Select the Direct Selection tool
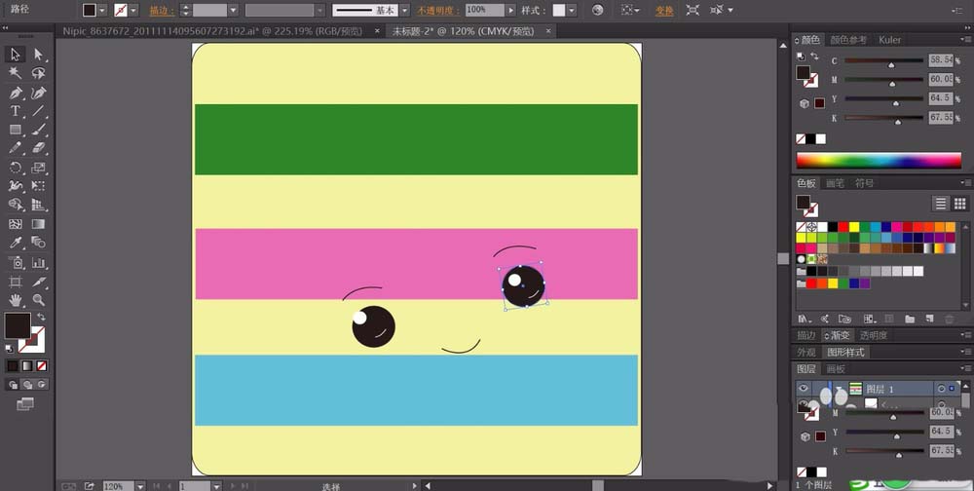974x491 pixels. [39, 55]
